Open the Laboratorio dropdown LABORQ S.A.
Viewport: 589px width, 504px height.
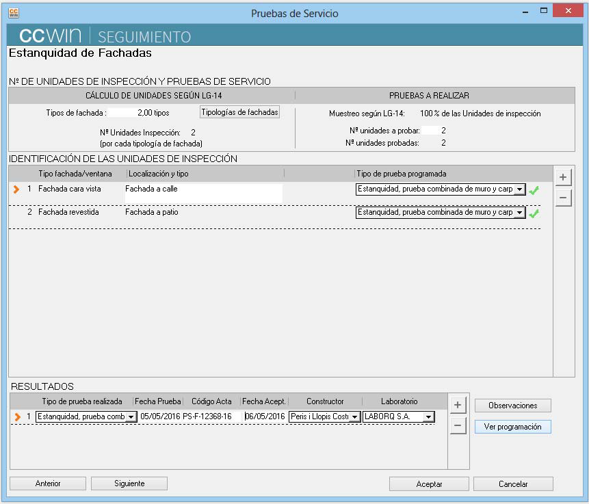pyautogui.click(x=428, y=417)
